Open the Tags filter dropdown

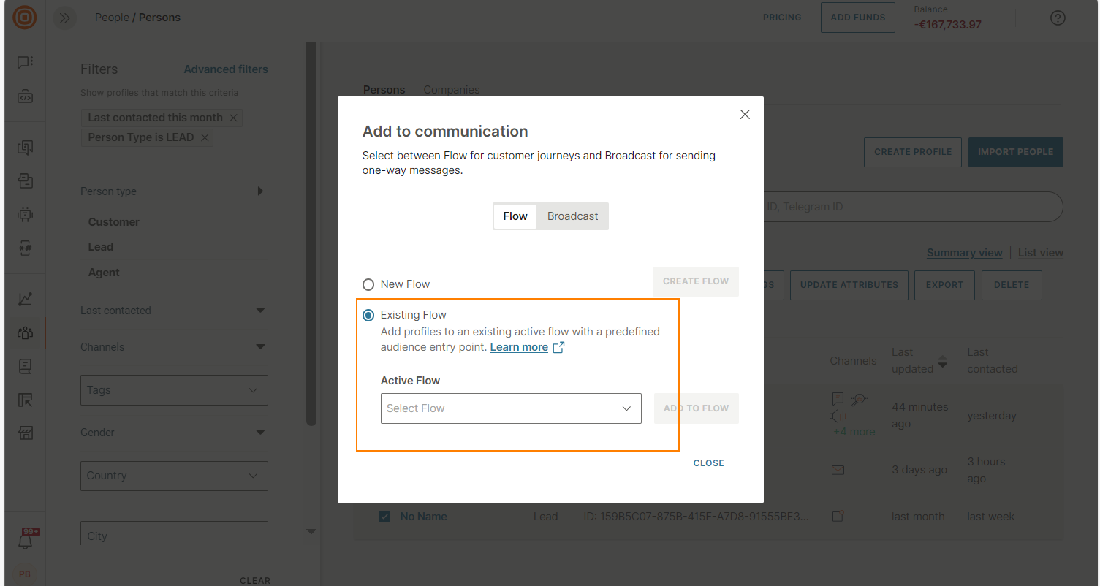[174, 390]
